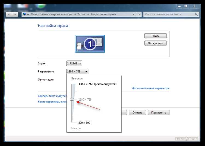This screenshot has height=146, width=205.
Task: Click the search magnifier icon
Action: click(x=196, y=14)
